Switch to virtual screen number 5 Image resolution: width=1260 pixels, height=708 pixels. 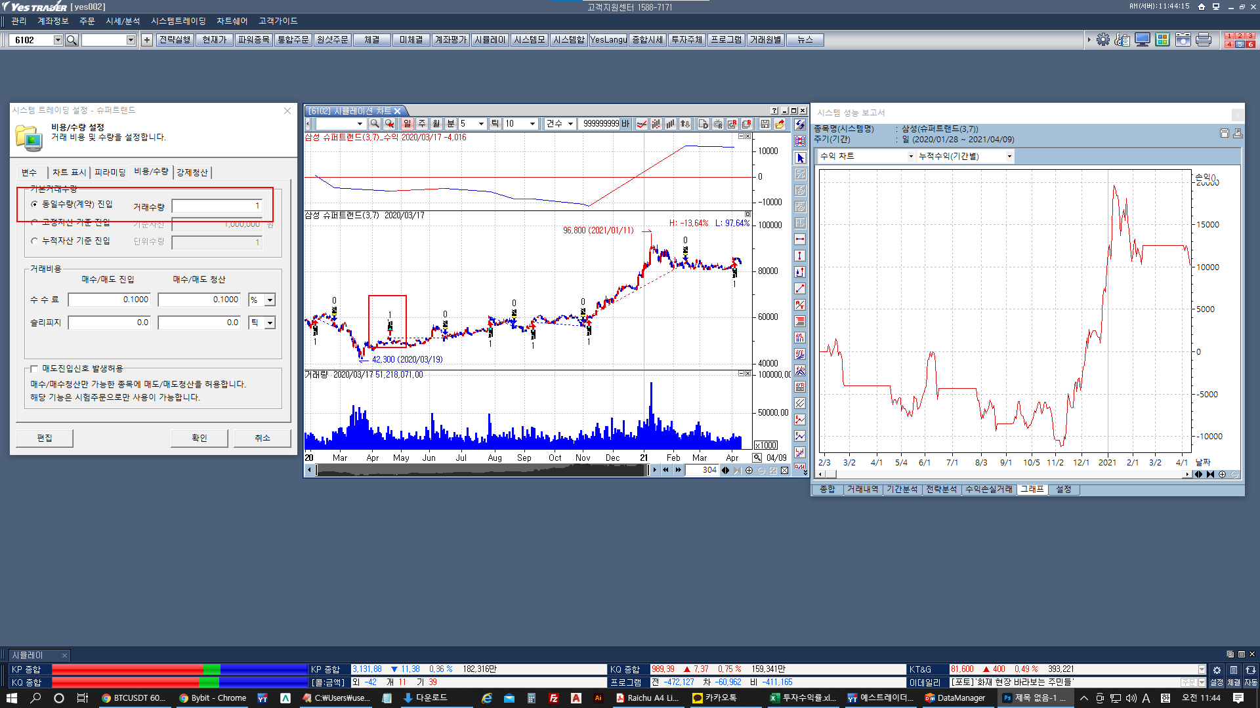1240,45
